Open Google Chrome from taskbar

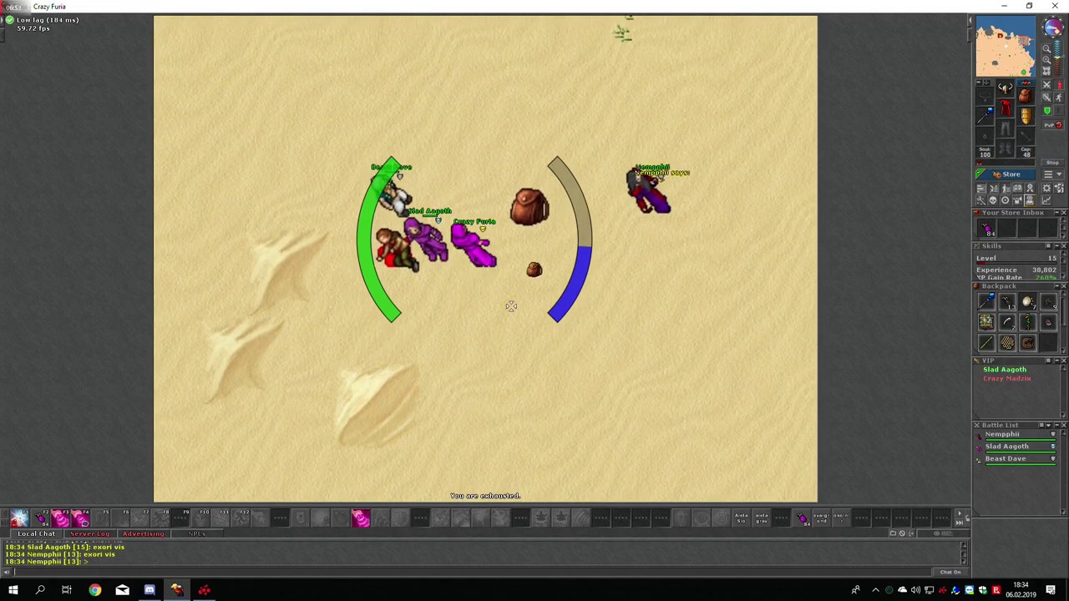coord(95,590)
